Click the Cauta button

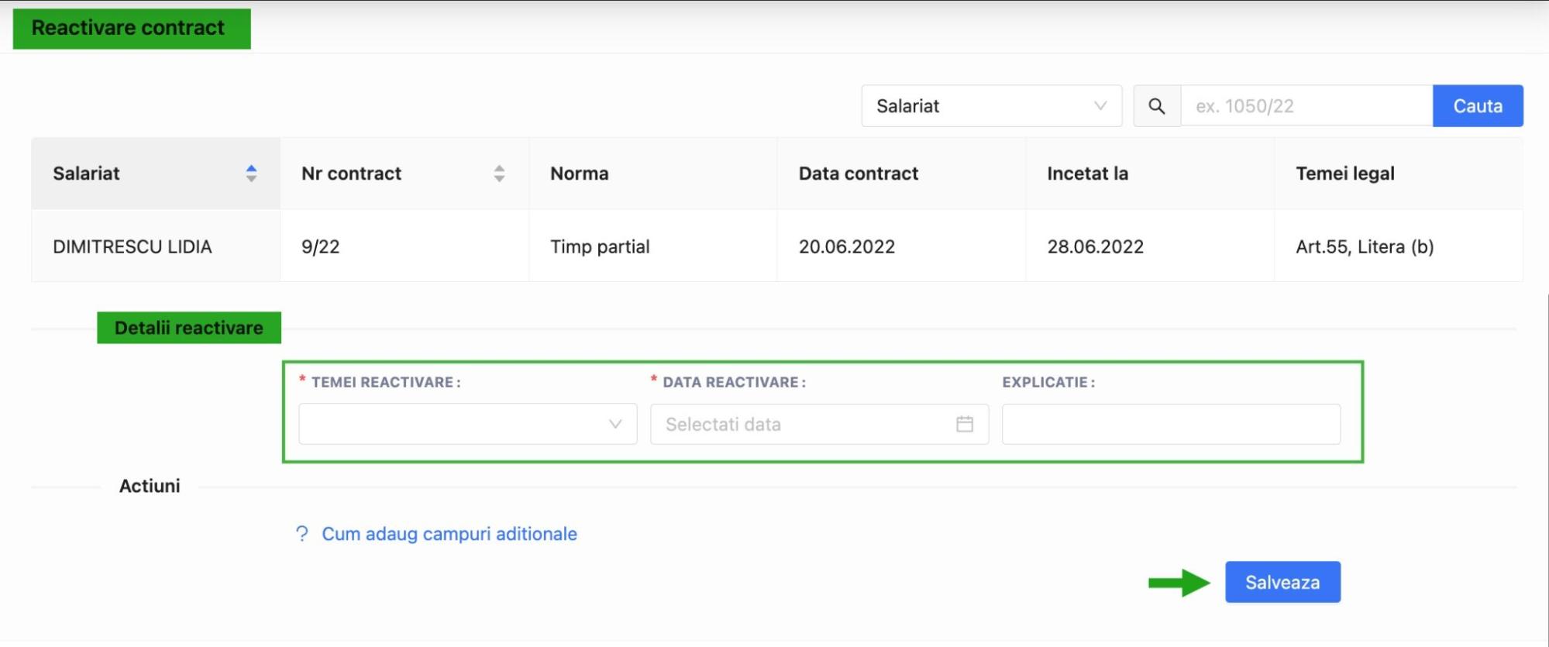1477,106
